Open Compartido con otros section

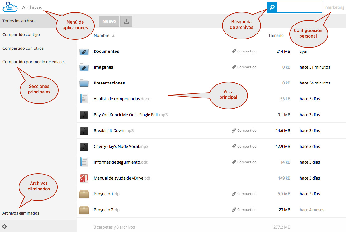pos(23,48)
